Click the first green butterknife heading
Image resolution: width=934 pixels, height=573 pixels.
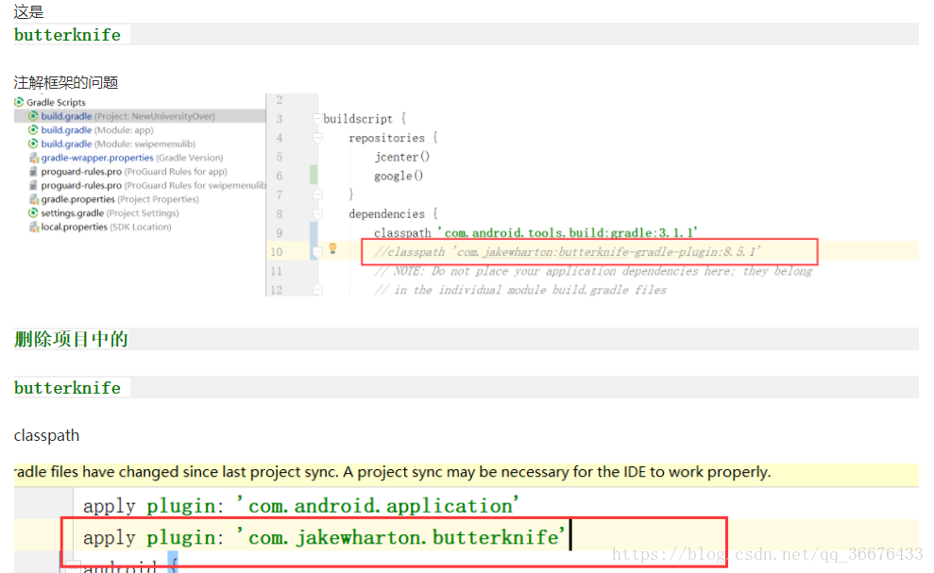(x=67, y=35)
